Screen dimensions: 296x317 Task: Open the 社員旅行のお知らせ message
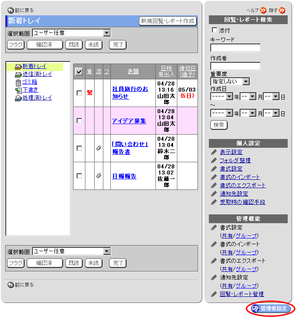pos(130,93)
